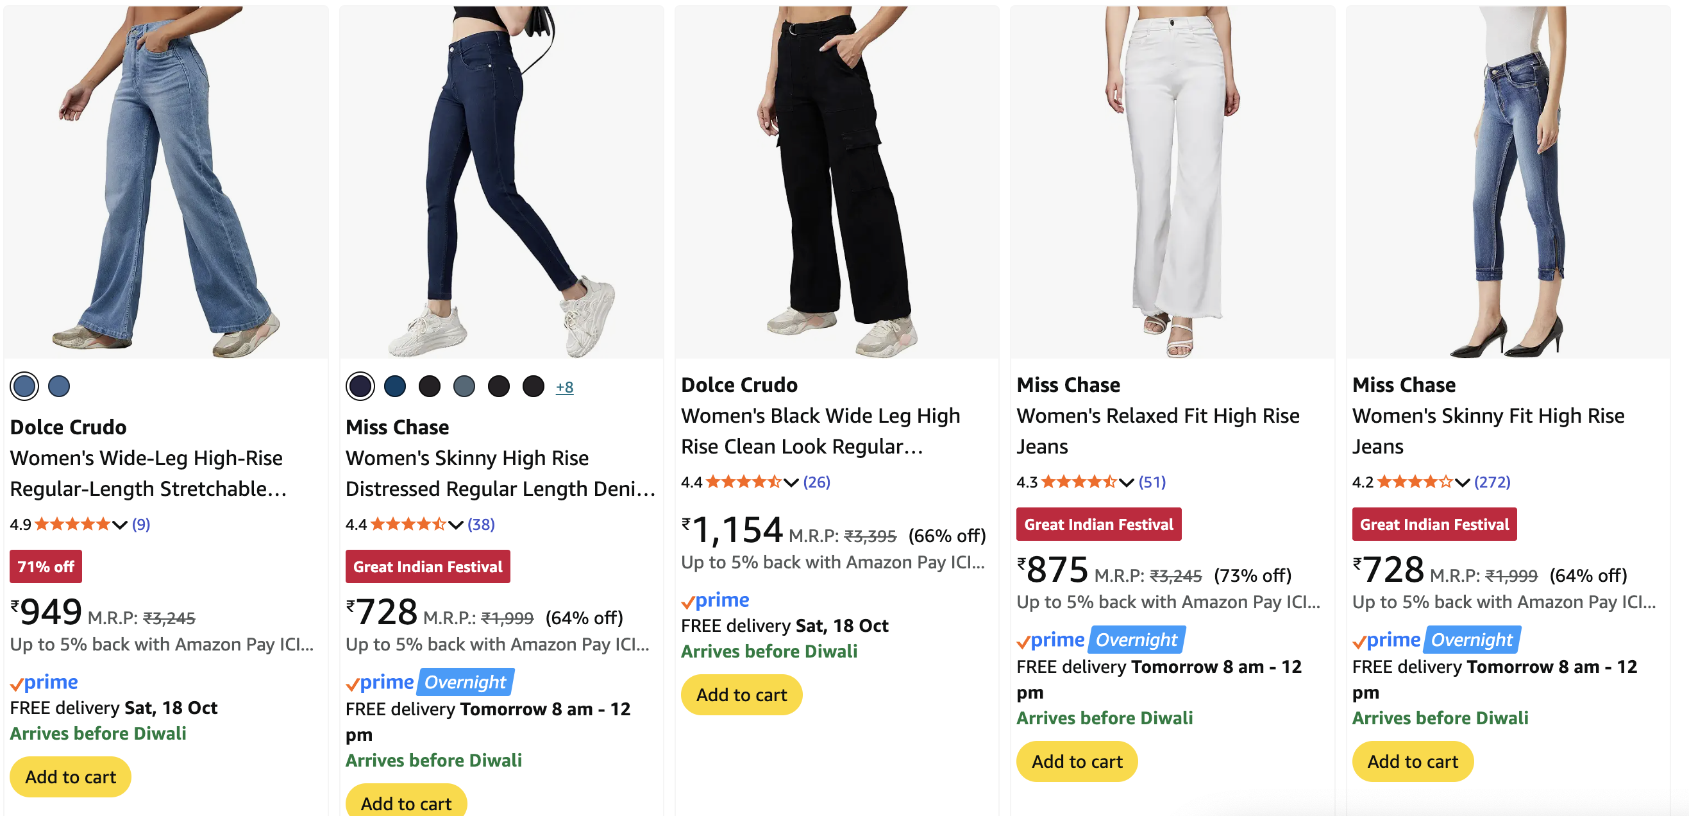This screenshot has height=816, width=1689.
Task: Show more colors via the +8 link
Action: tap(564, 387)
